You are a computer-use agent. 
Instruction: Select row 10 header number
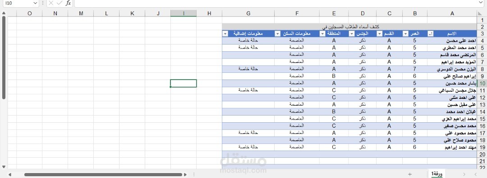tap(482, 83)
